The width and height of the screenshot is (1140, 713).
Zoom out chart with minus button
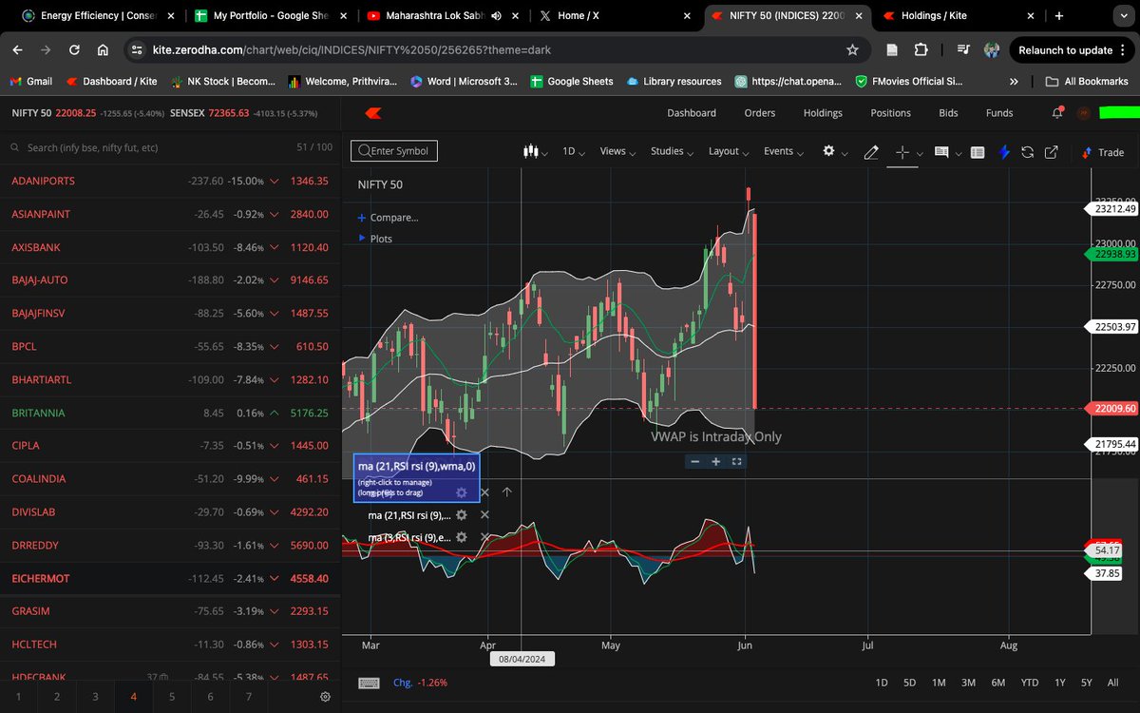point(694,461)
